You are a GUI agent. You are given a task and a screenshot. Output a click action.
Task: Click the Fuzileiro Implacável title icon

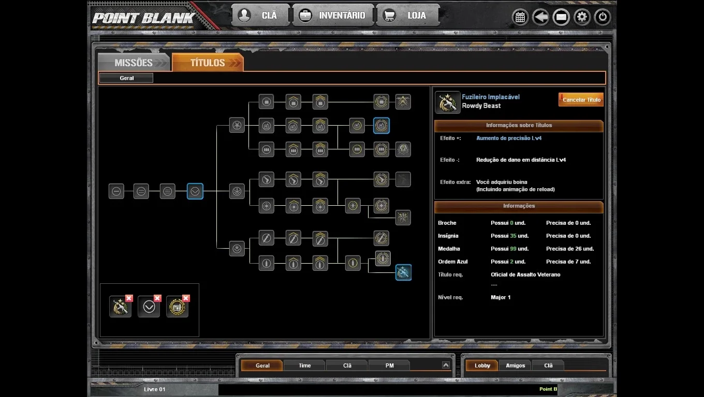point(448,102)
